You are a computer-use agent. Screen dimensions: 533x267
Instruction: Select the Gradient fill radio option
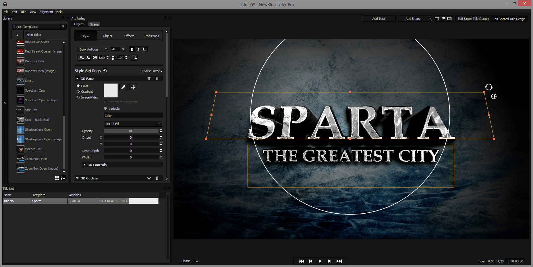tap(78, 92)
